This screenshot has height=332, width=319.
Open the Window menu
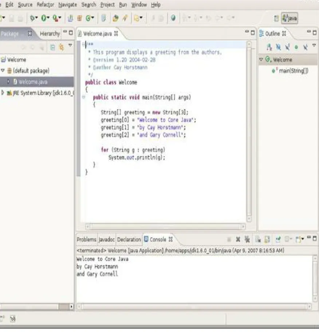pos(139,5)
